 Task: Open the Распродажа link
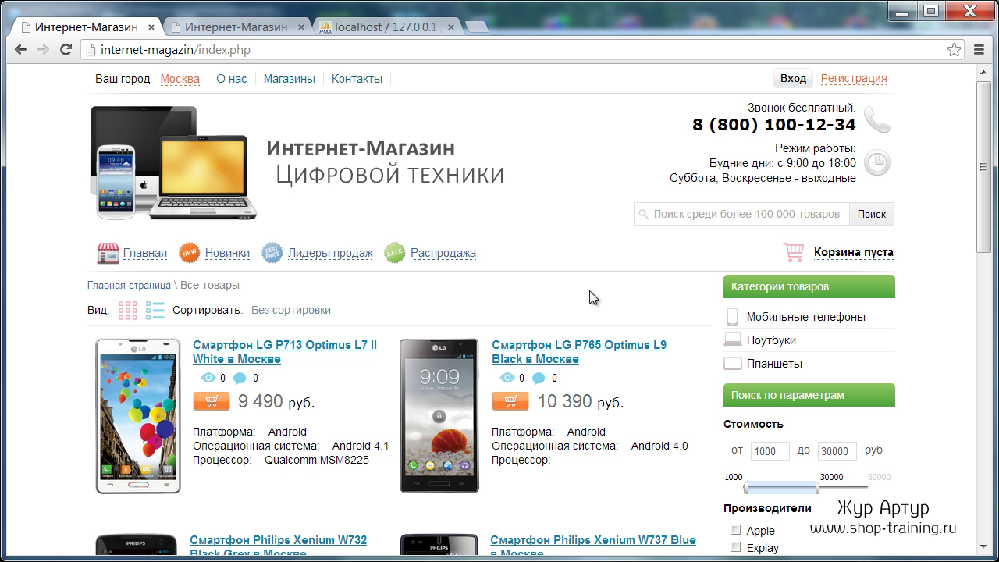(x=443, y=253)
